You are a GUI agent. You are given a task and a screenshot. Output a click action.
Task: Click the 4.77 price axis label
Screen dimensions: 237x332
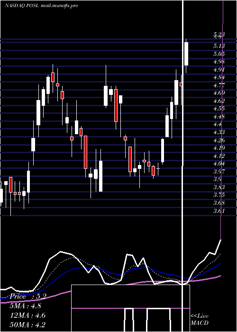point(219,85)
